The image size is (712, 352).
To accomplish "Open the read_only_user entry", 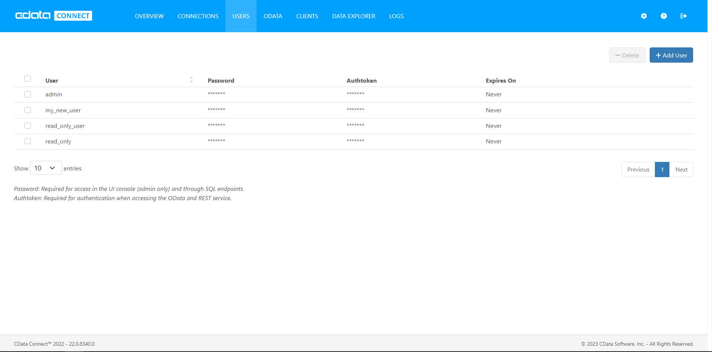I will 65,126.
